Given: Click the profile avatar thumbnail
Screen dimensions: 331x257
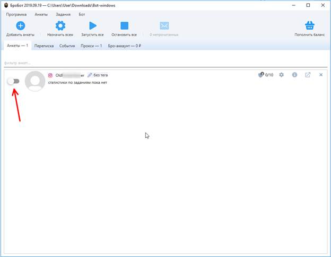Looking at the screenshot, I should click(35, 81).
